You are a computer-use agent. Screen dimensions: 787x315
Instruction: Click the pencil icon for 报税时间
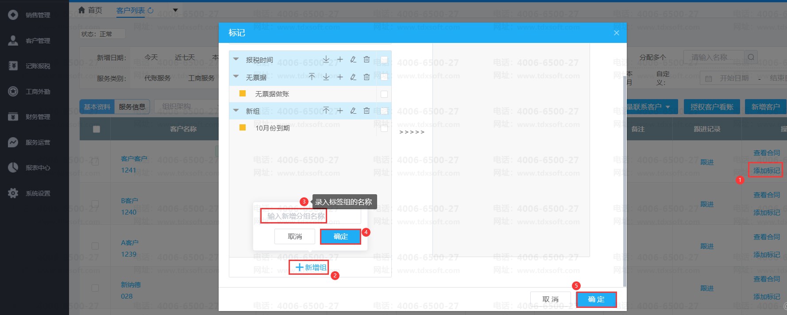(353, 59)
